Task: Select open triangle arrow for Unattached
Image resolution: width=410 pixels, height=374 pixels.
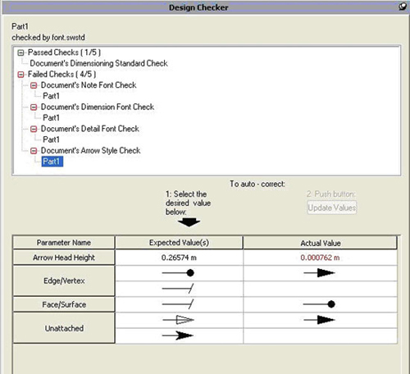Action: [x=178, y=320]
